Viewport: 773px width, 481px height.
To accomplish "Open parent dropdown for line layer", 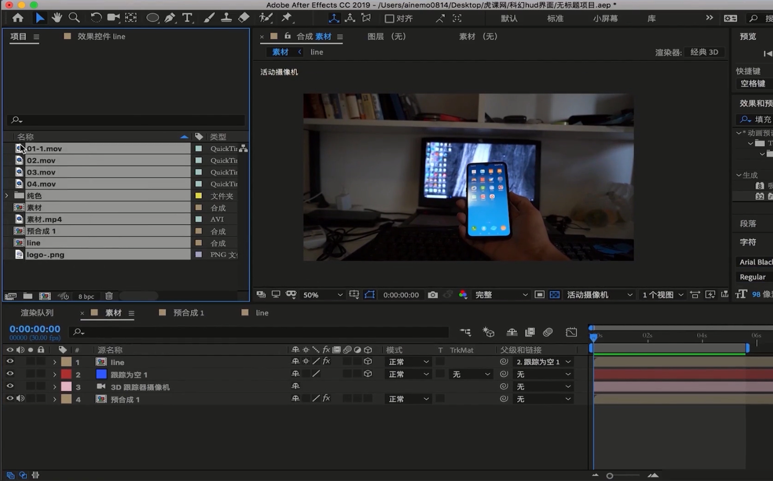I will pyautogui.click(x=543, y=362).
